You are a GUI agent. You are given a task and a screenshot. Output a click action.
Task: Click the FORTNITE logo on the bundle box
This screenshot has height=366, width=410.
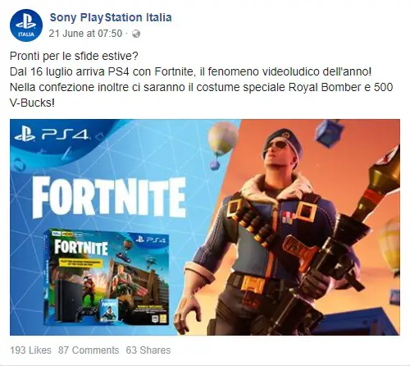[x=81, y=247]
